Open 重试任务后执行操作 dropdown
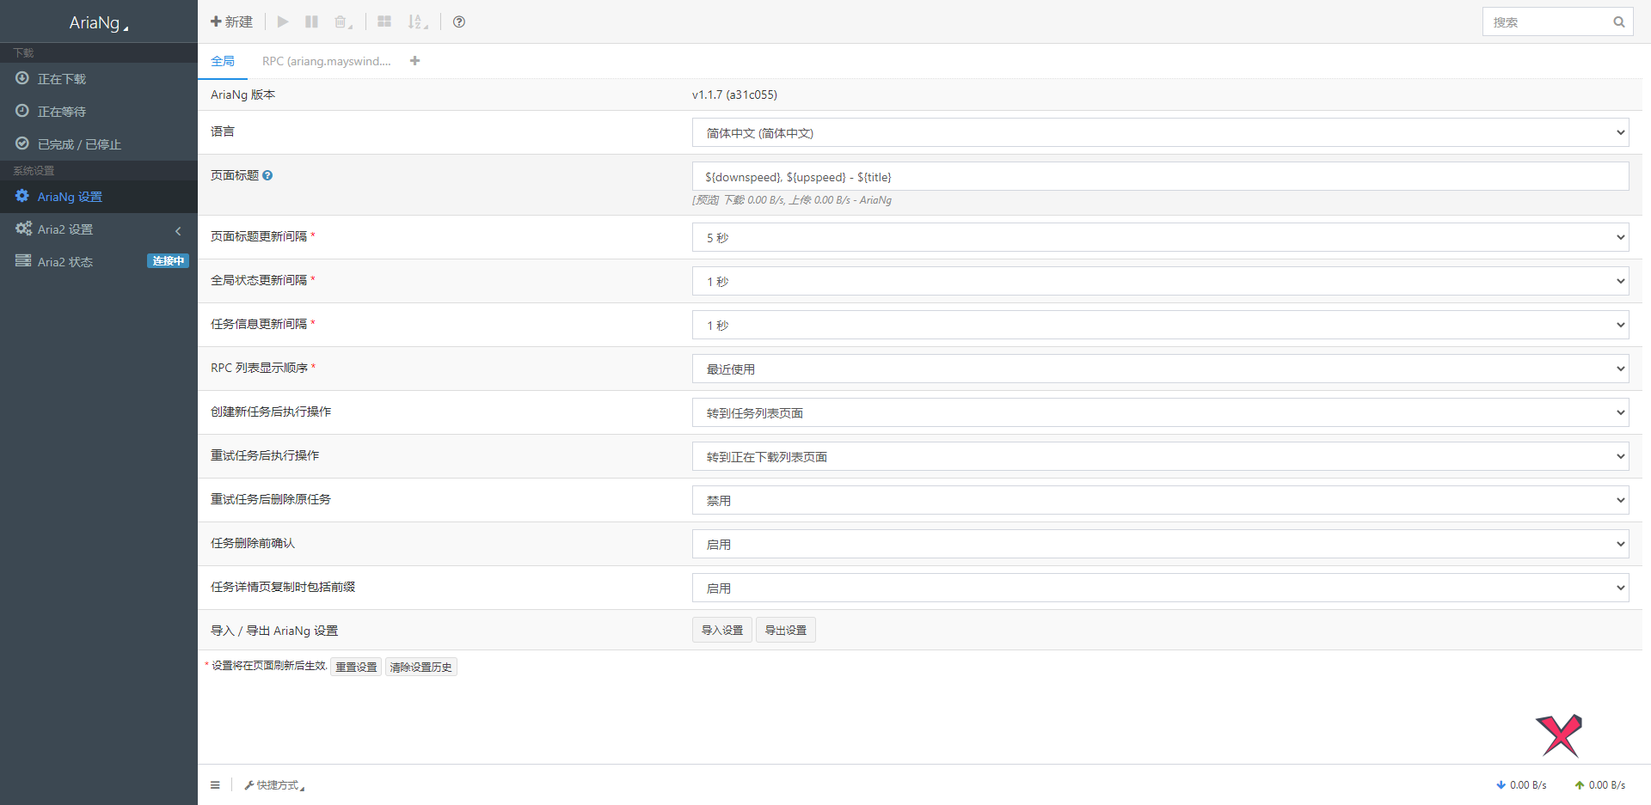 click(x=1160, y=456)
